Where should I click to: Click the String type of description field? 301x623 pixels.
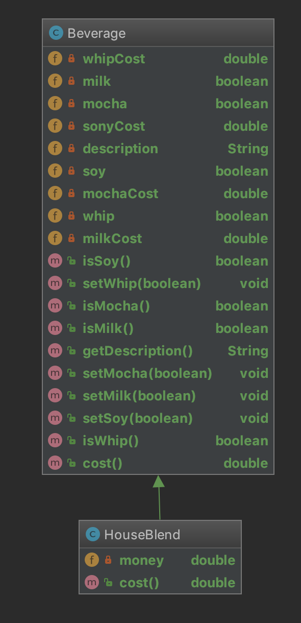248,149
